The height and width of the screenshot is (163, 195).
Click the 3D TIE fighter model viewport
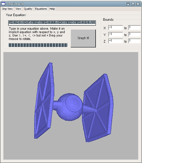tap(71, 106)
